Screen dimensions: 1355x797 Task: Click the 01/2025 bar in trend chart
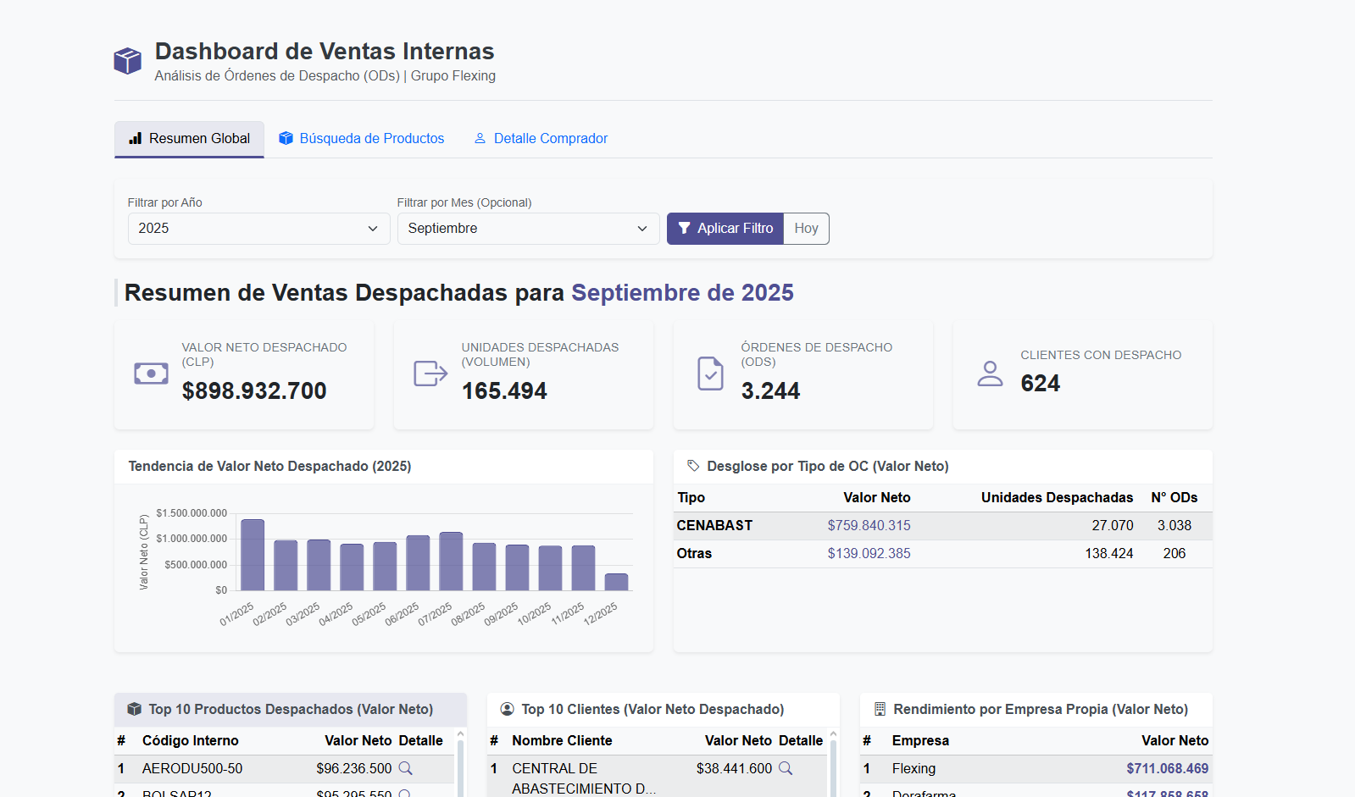(x=253, y=555)
